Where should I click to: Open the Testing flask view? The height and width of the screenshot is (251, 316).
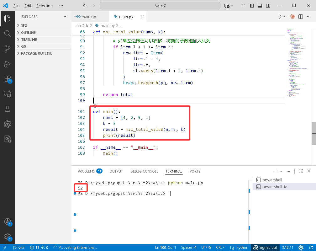click(8, 109)
